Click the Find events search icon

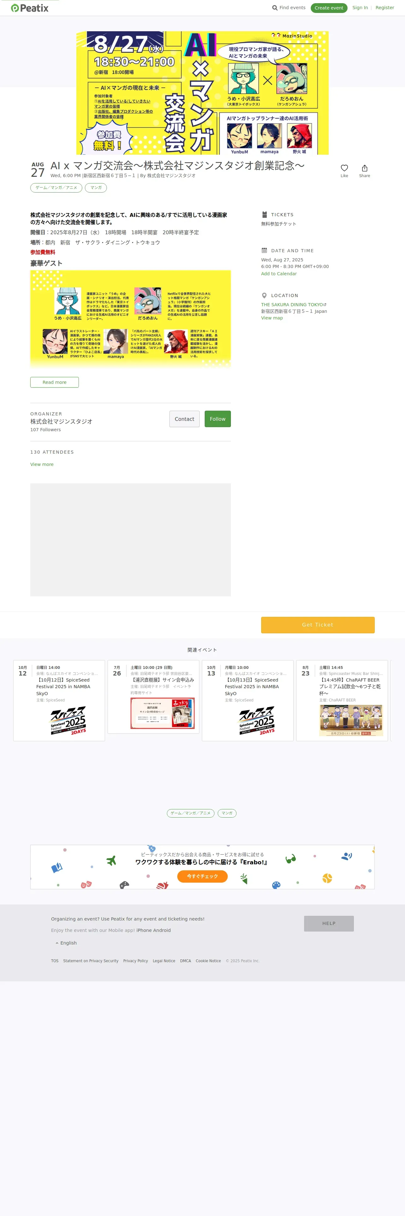275,8
